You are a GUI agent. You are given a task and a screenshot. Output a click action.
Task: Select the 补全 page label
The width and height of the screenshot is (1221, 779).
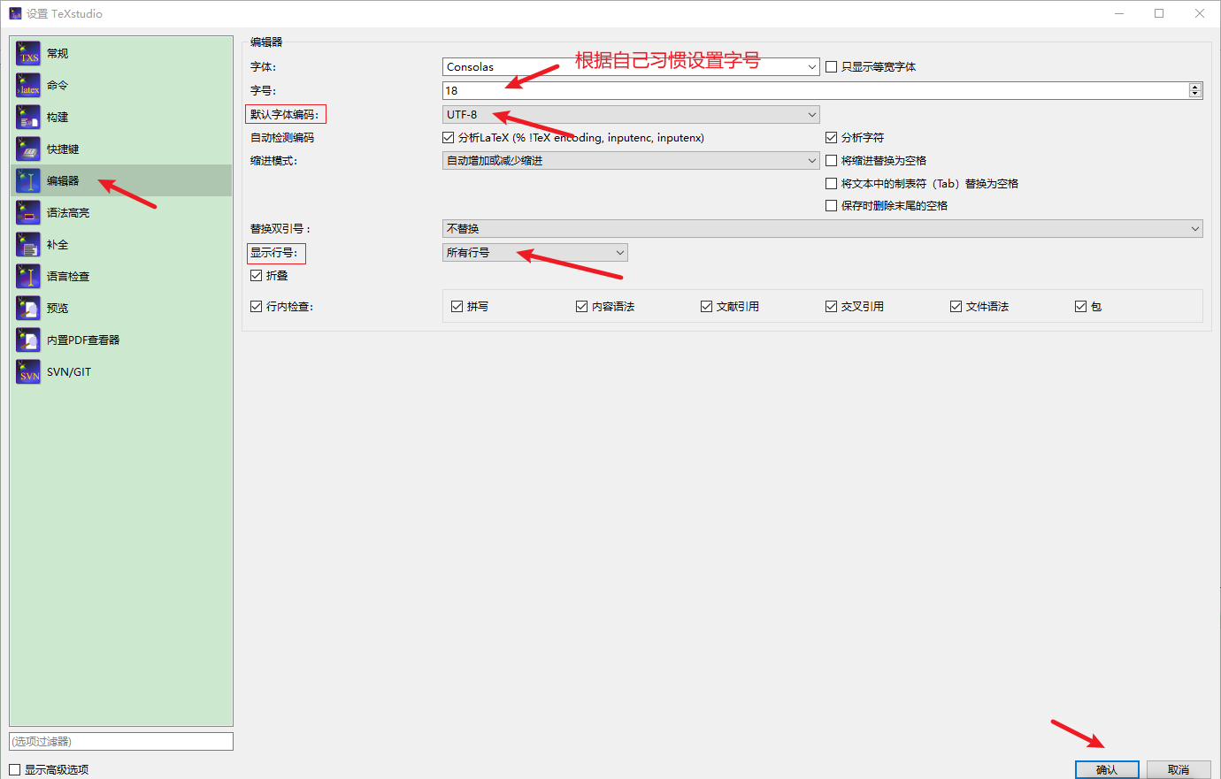tap(58, 244)
